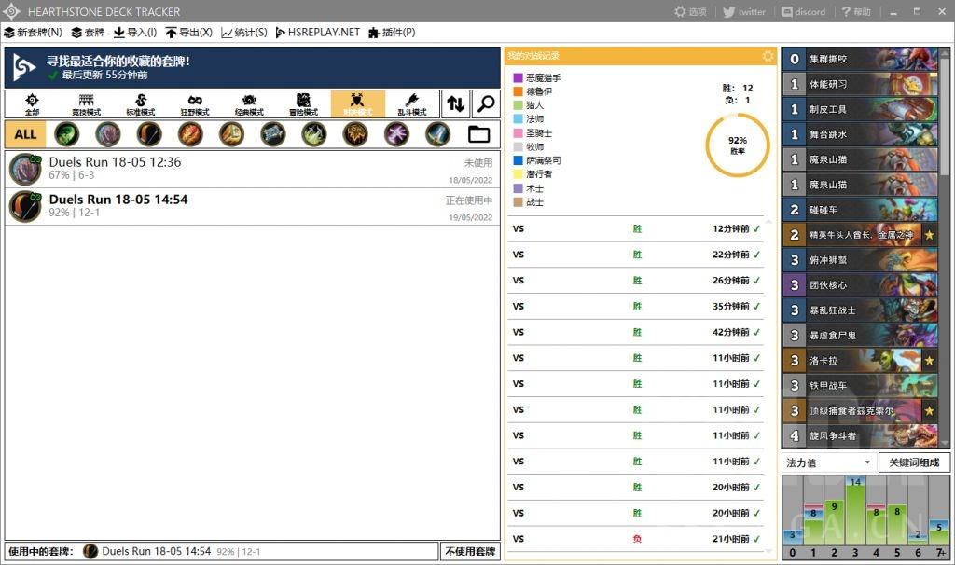Open 导出(X) export menu
Image resolution: width=955 pixels, height=565 pixels.
(188, 33)
